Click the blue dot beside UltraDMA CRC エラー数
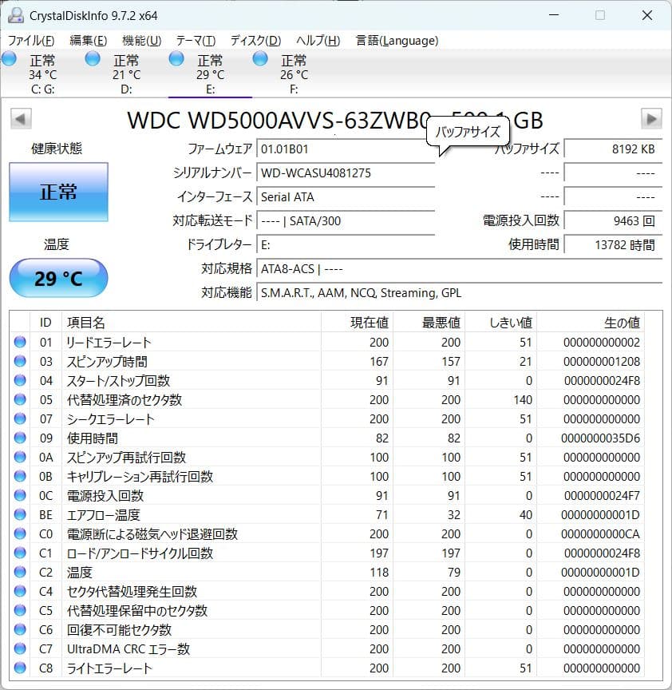Screen dimensions: 672x690 coord(18,649)
